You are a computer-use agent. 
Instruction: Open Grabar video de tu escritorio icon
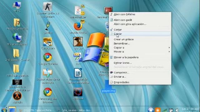tap(47, 72)
